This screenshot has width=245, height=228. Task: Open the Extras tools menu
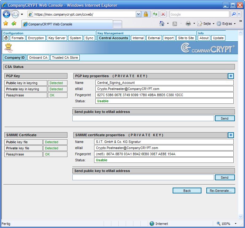coord(226,24)
